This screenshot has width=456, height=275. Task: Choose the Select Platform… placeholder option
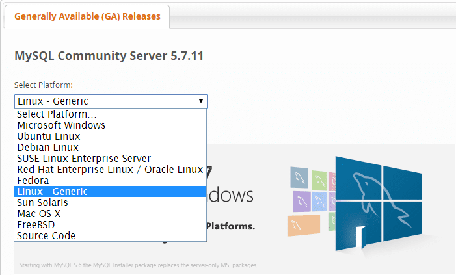(57, 114)
